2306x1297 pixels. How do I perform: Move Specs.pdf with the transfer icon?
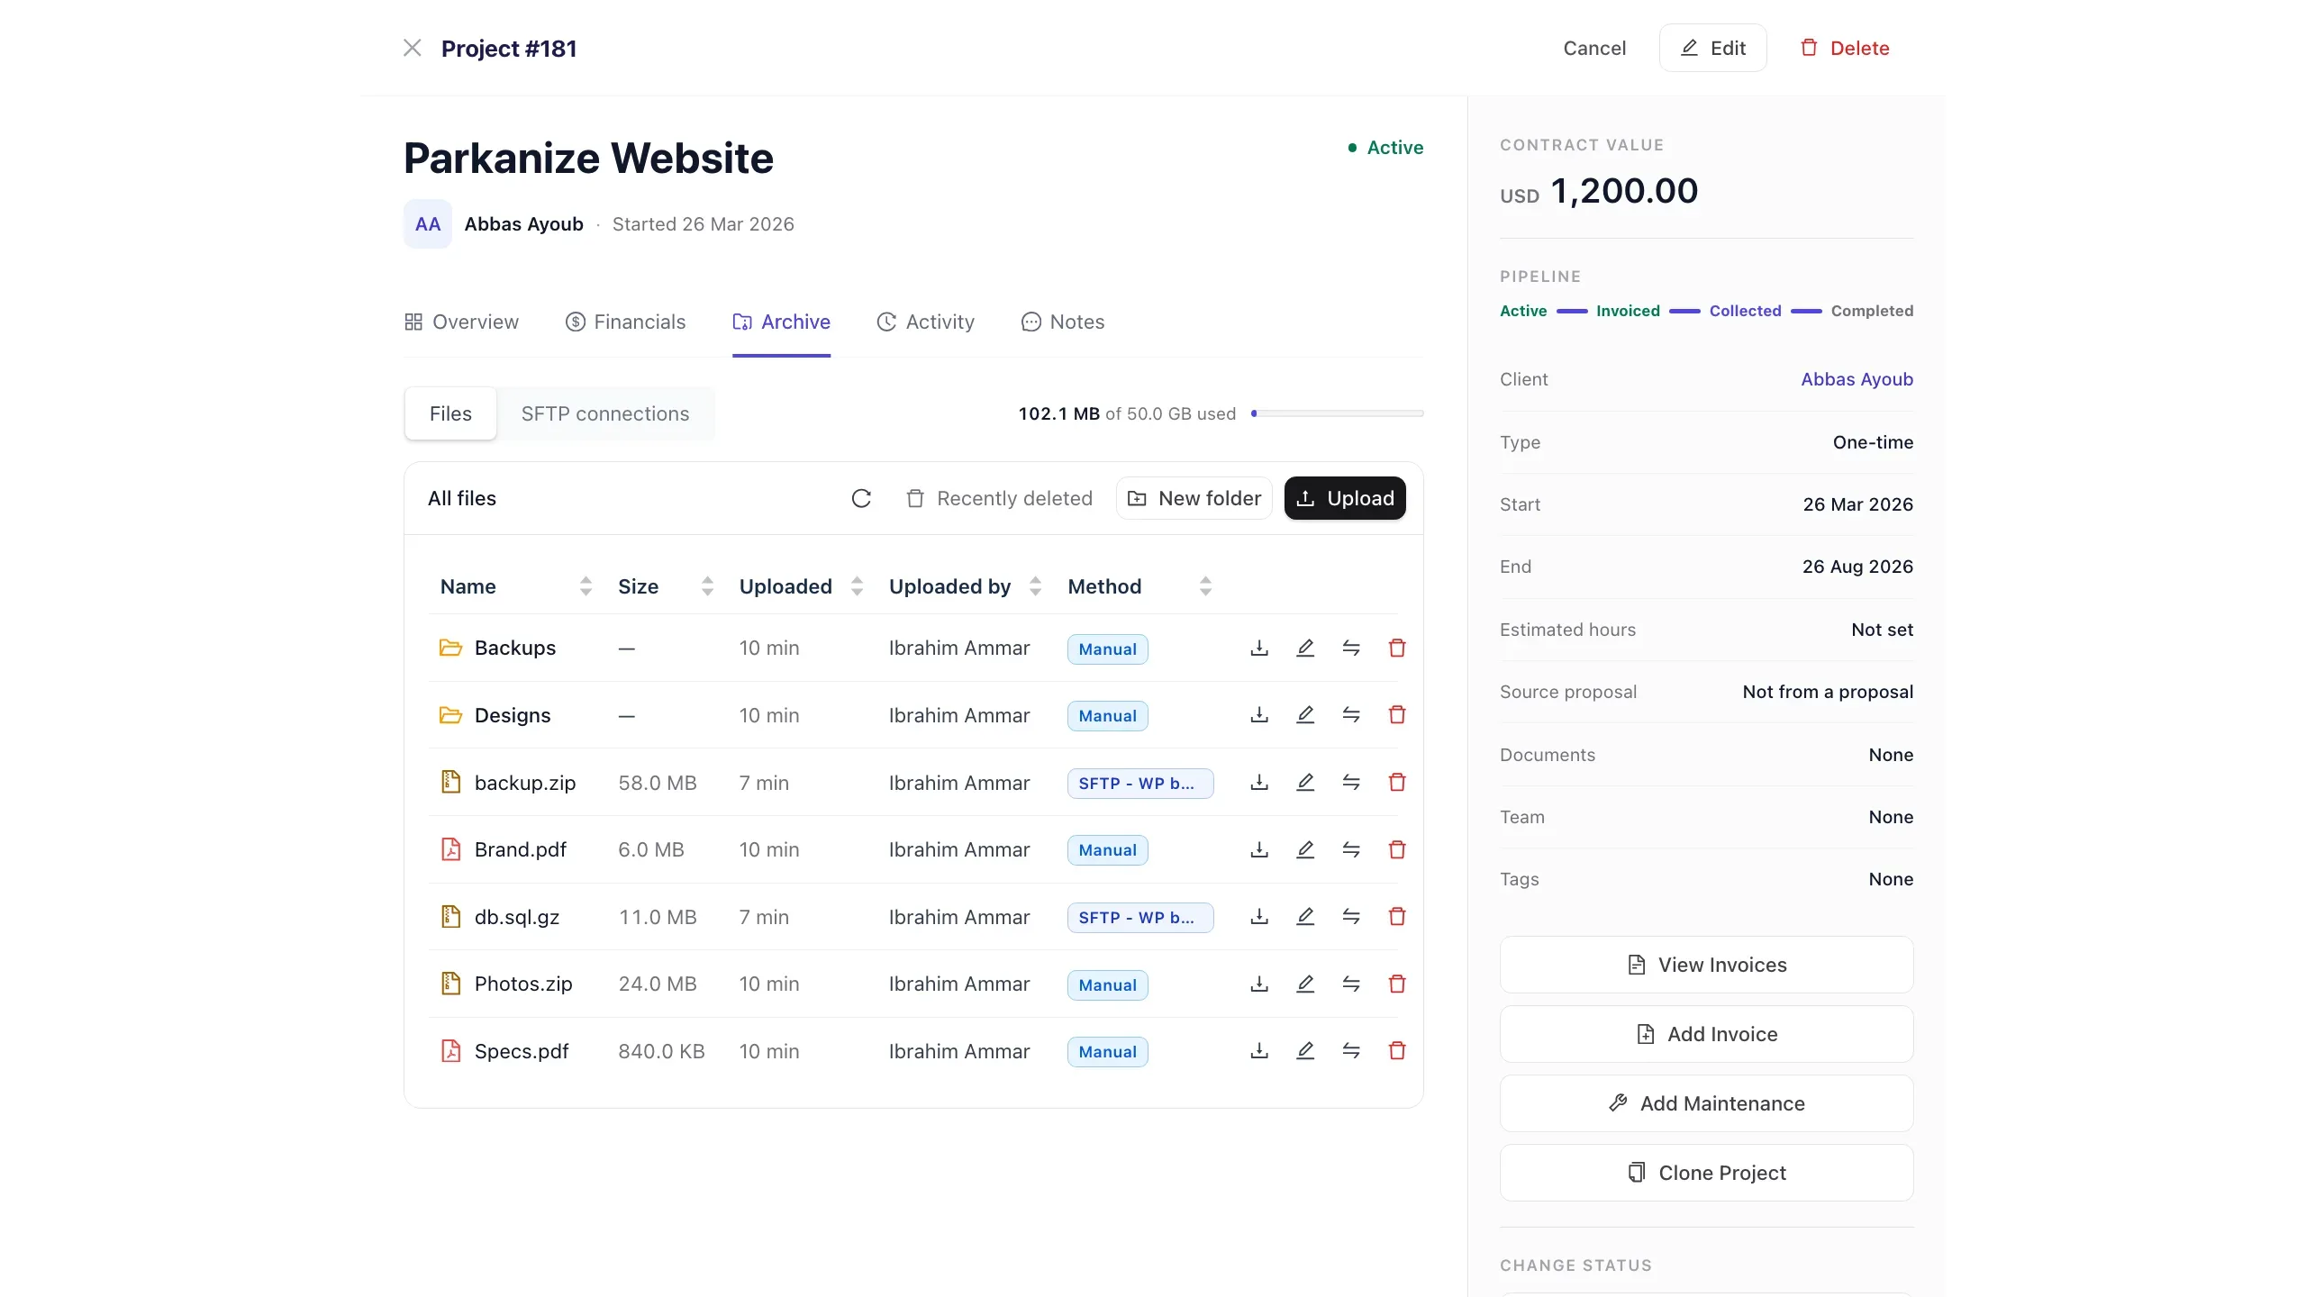[1351, 1051]
